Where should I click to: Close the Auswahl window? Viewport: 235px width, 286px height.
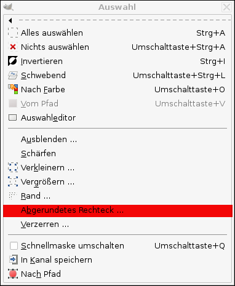click(226, 7)
